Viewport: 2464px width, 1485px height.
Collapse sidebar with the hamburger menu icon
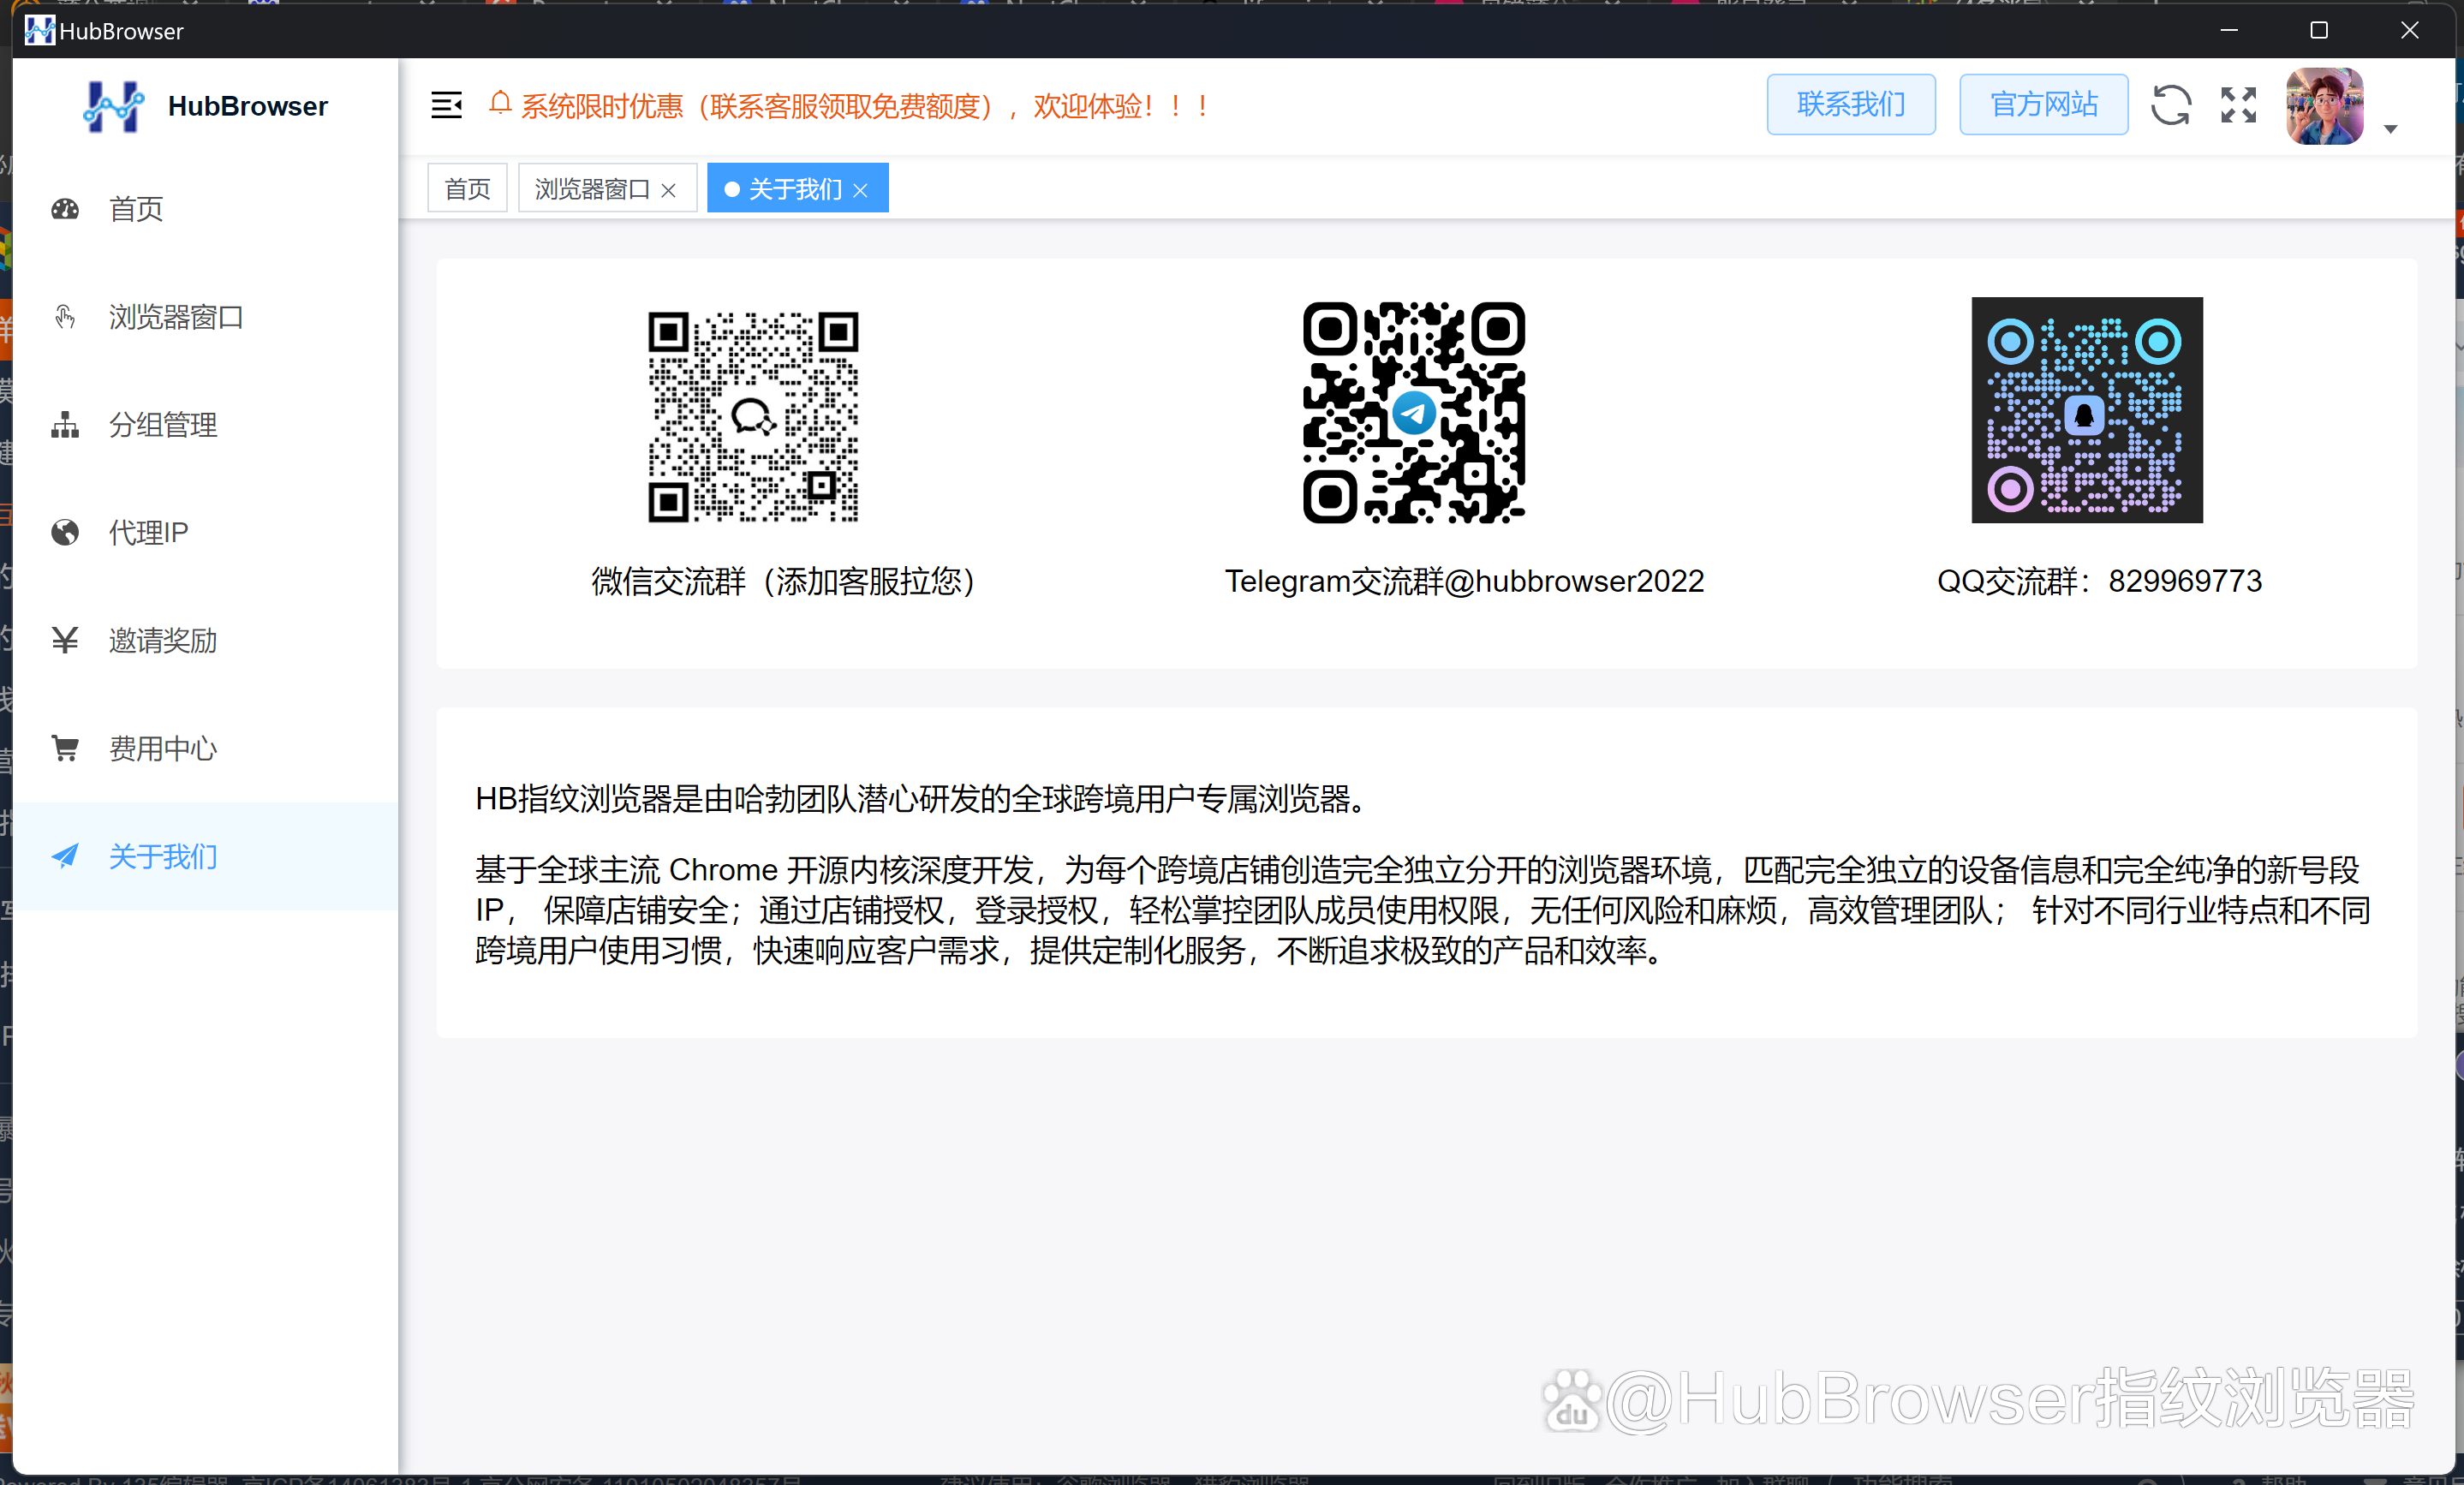(447, 105)
